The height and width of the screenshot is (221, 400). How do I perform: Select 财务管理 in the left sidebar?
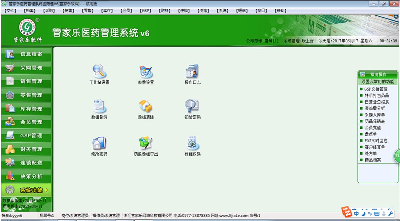26,149
